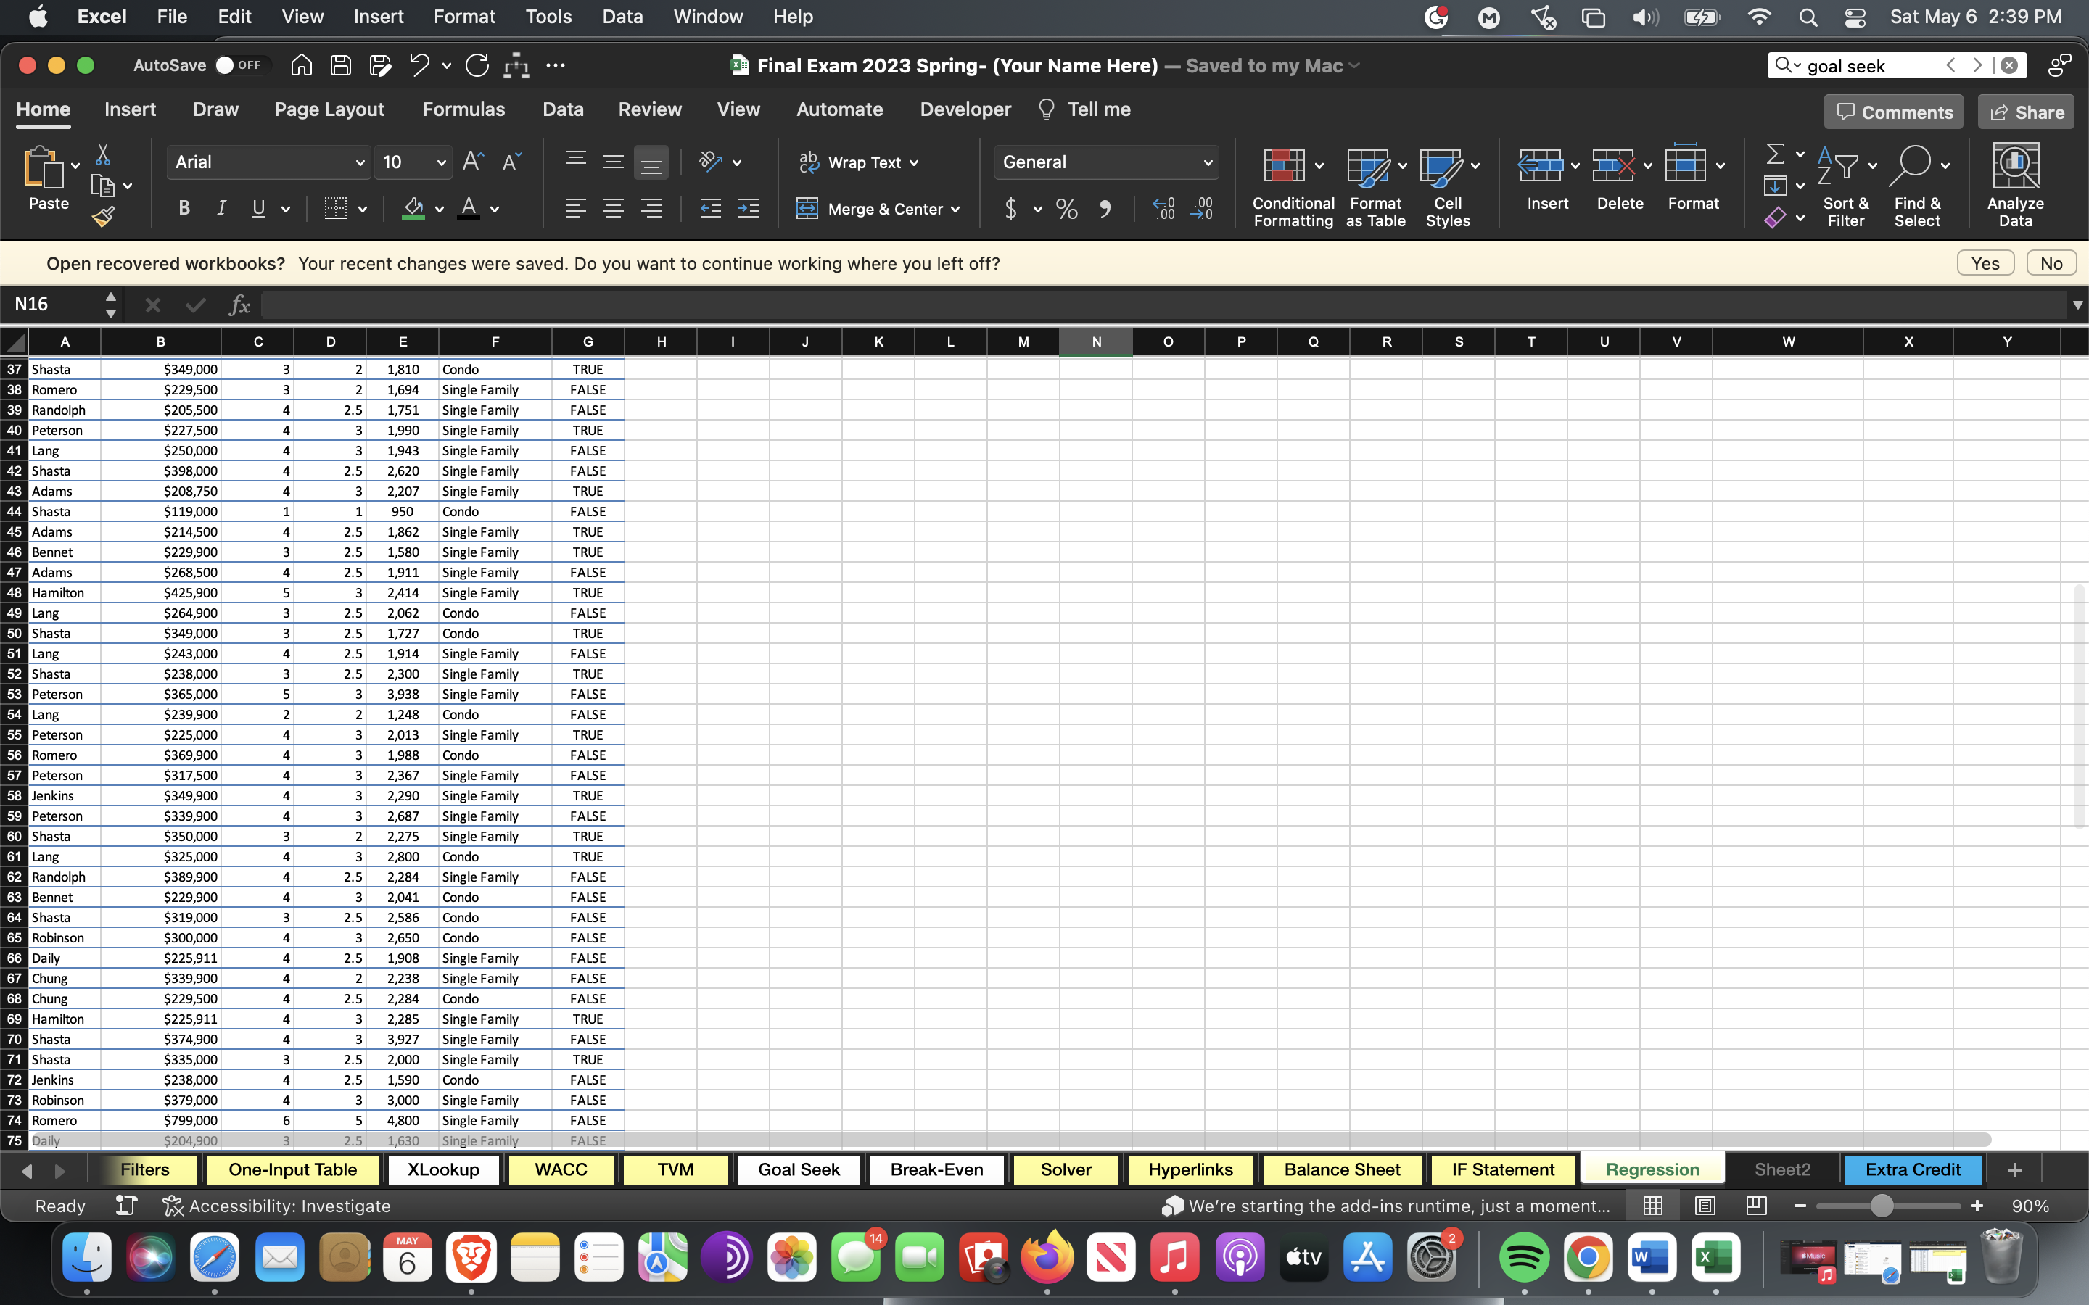The width and height of the screenshot is (2089, 1305).
Task: Click the Cut scissors icon
Action: click(103, 154)
